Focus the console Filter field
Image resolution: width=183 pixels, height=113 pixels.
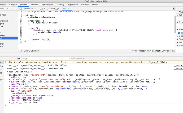click(46, 59)
